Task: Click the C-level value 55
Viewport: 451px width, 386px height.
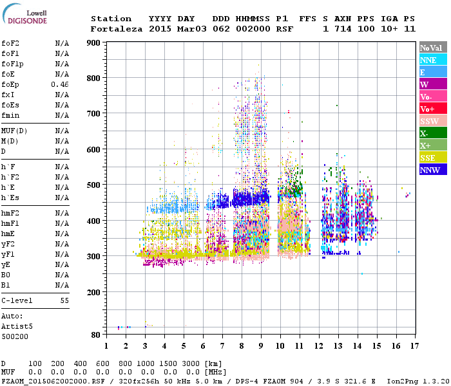Action: (x=64, y=300)
